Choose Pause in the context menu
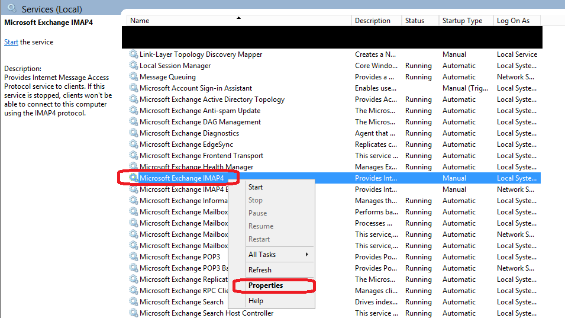Image resolution: width=565 pixels, height=318 pixels. click(x=257, y=213)
